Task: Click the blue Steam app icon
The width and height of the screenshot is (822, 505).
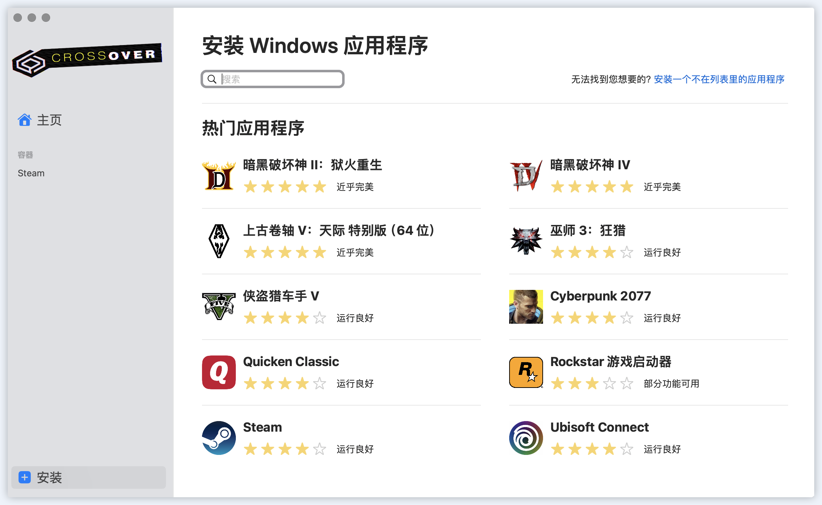Action: pyautogui.click(x=219, y=438)
